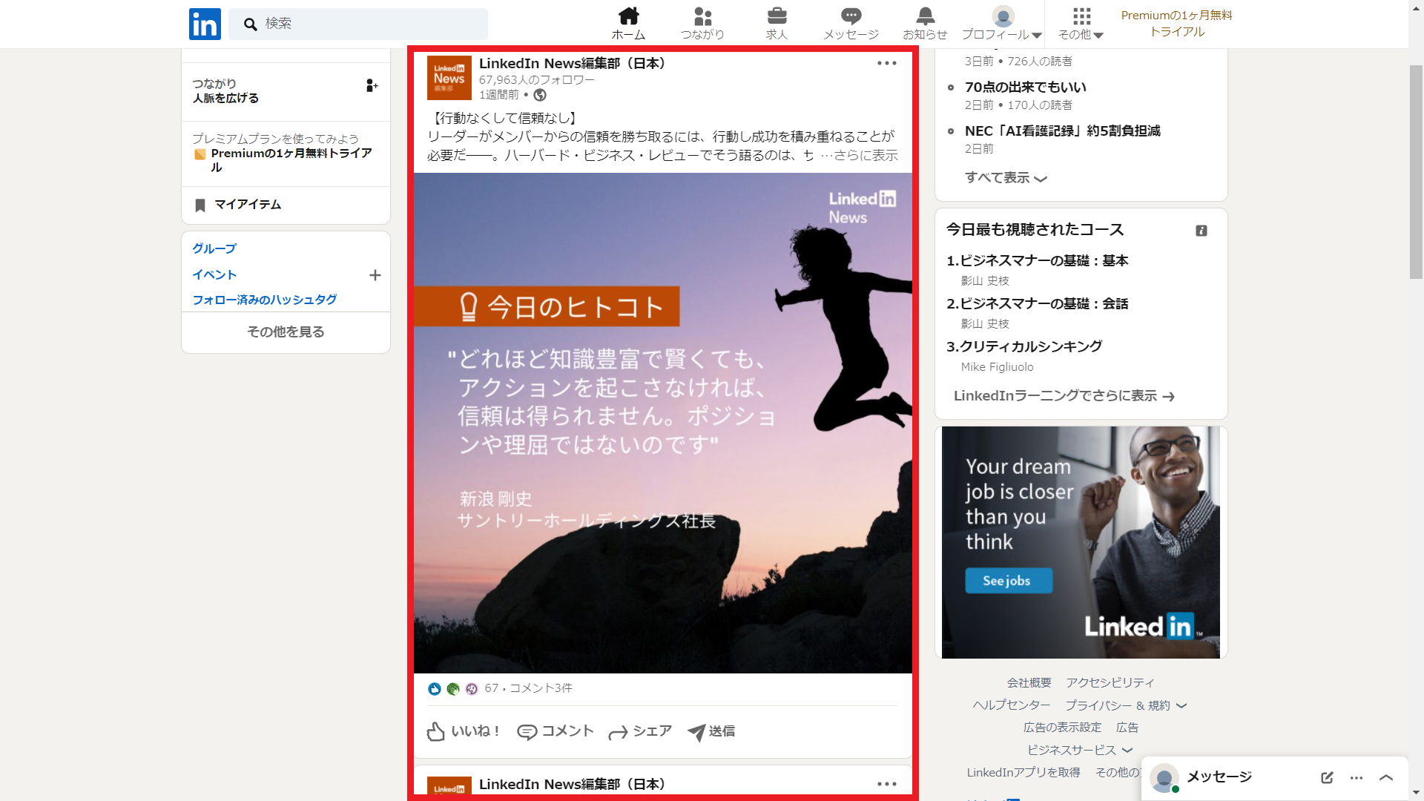Expand news list with すべて表示
The image size is (1424, 801).
point(1006,178)
